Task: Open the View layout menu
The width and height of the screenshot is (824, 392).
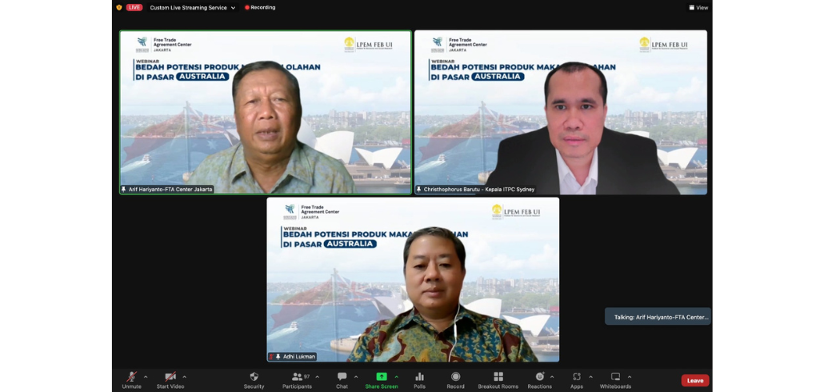Action: tap(698, 8)
